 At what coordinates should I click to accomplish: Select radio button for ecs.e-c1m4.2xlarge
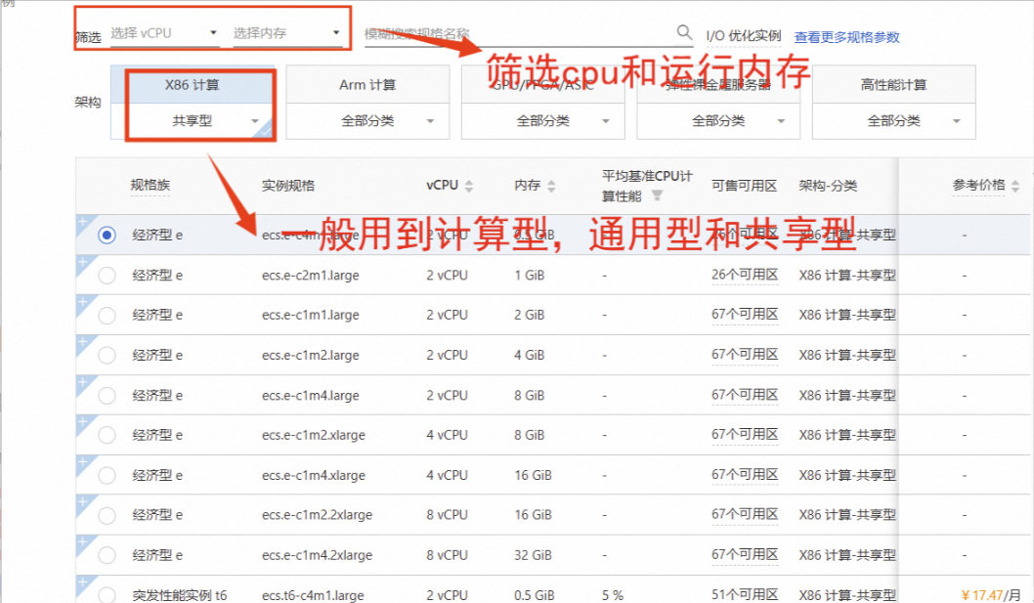(107, 555)
